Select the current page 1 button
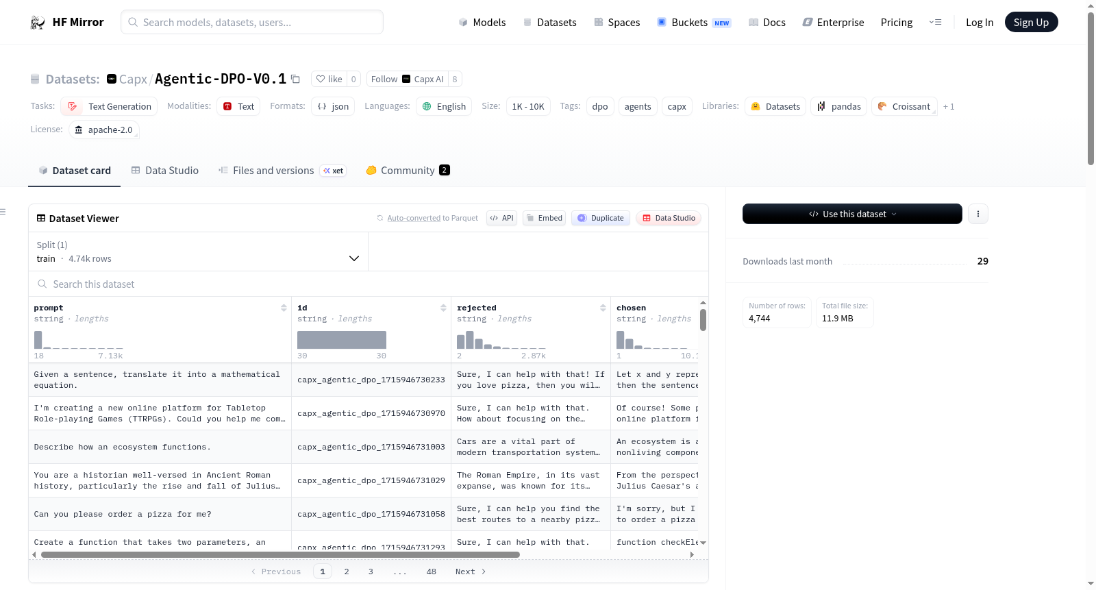1096x590 pixels. pyautogui.click(x=323, y=571)
